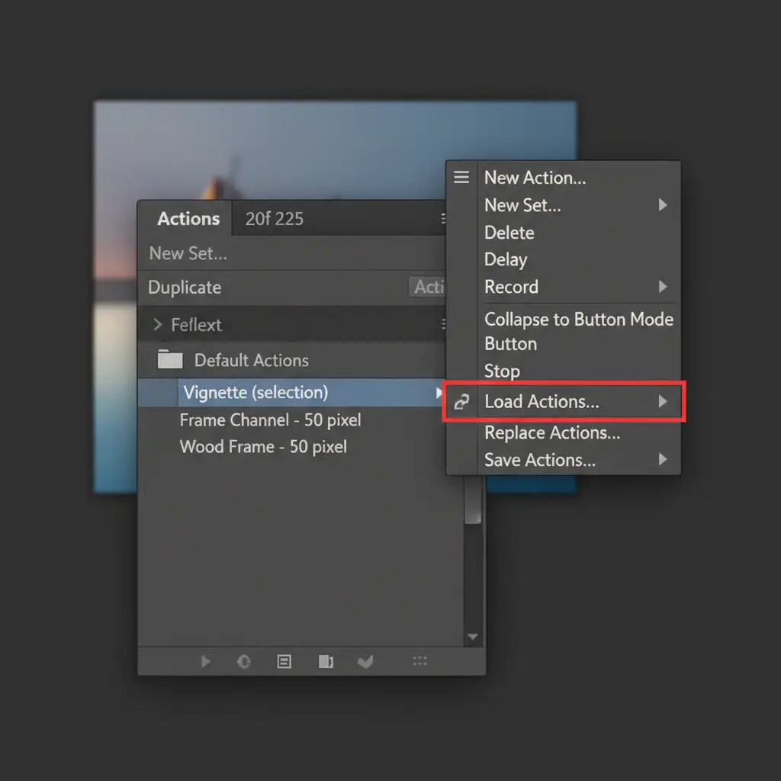Click the document-shaped icon in panel footer
Viewport: 781px width, 781px height.
tap(326, 662)
